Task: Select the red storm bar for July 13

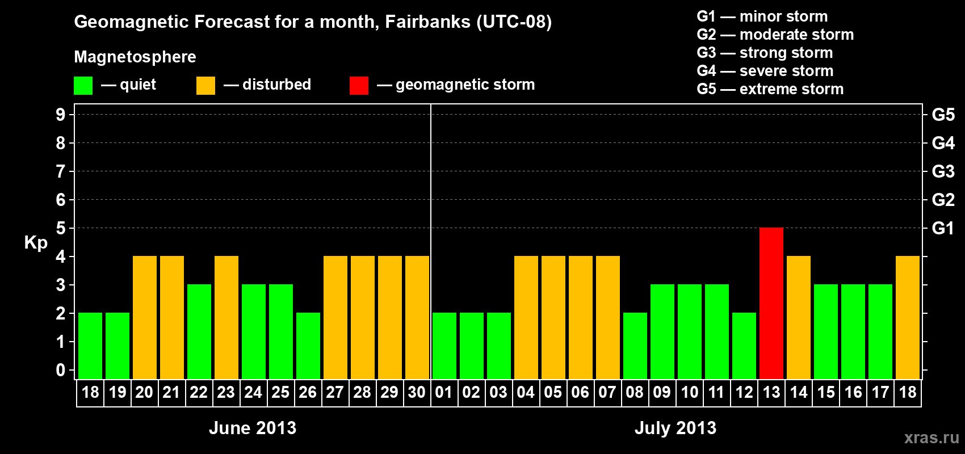Action: [771, 304]
